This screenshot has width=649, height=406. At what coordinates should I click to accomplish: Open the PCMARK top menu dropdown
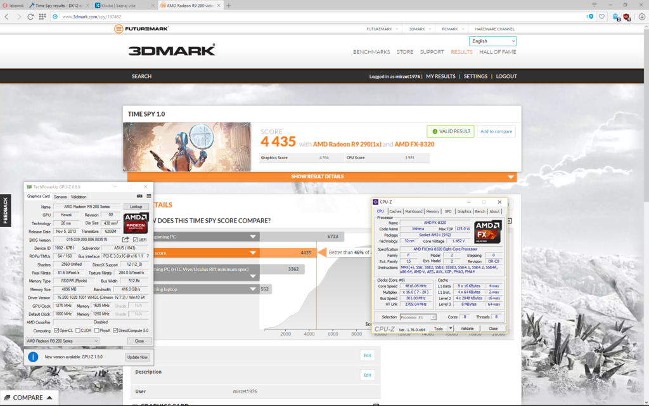click(453, 29)
